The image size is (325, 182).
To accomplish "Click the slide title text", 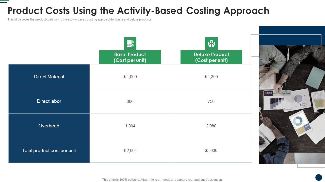I will click(x=138, y=11).
